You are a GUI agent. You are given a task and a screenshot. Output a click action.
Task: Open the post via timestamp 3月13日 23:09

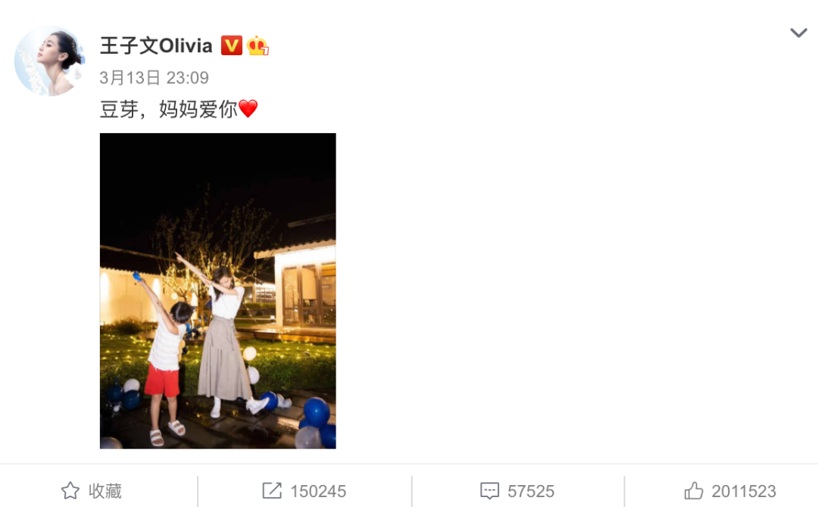click(x=154, y=78)
